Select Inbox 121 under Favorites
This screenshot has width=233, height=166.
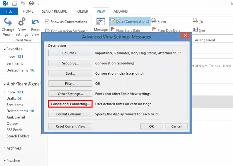click(x=15, y=56)
